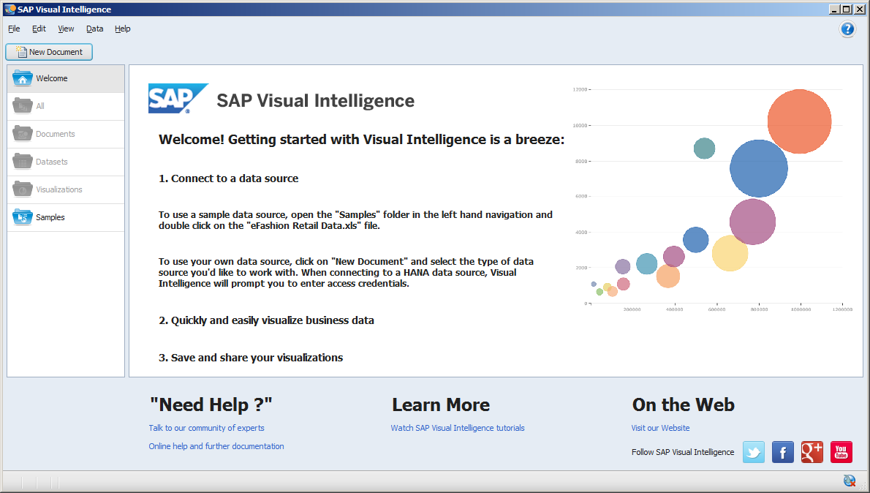Viewport: 870px width, 493px height.
Task: Open SAP Visual Intelligence's Facebook page
Action: pos(783,452)
